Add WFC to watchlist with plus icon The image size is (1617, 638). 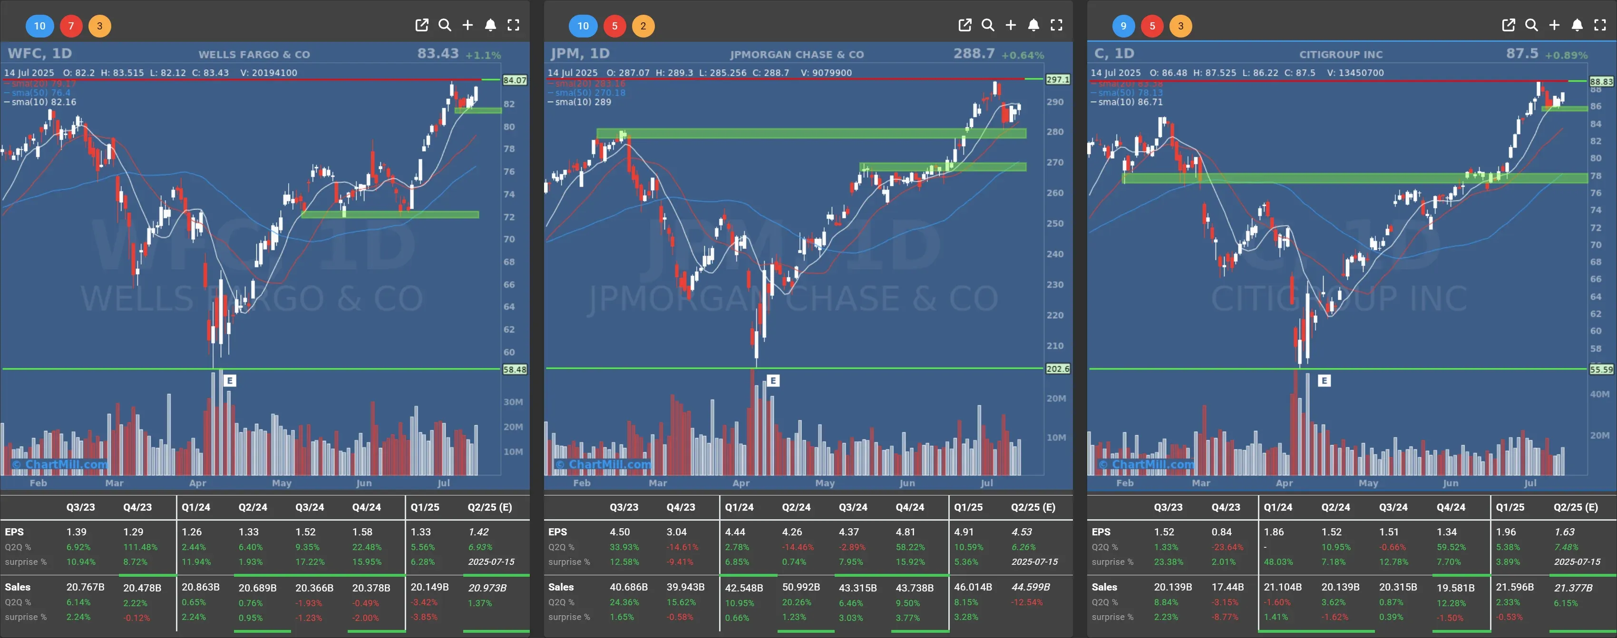pos(468,25)
